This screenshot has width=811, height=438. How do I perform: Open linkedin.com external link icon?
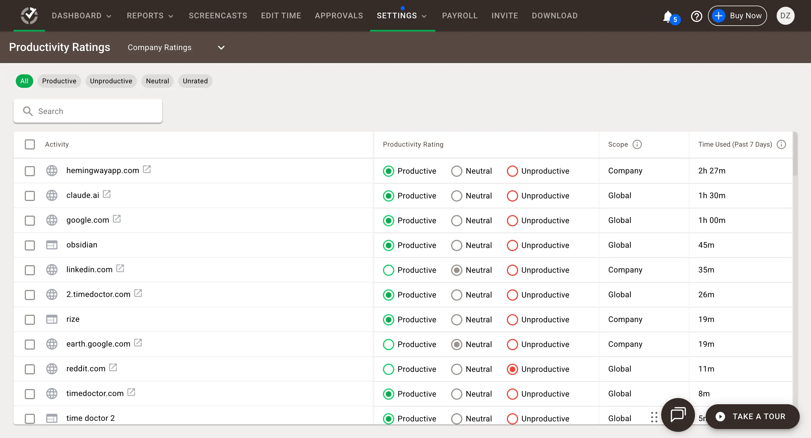tap(120, 268)
